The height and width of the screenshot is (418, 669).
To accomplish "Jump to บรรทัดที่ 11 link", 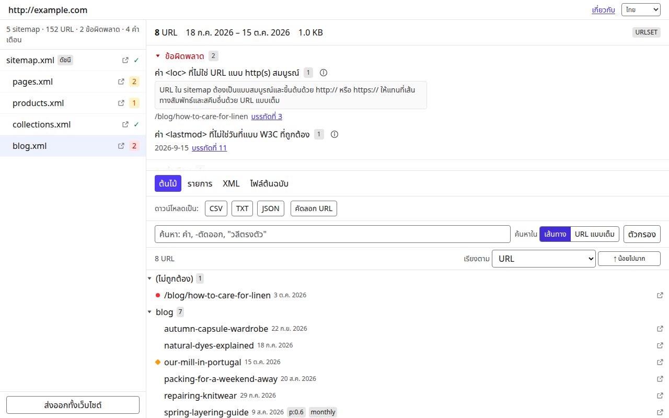I will [209, 148].
